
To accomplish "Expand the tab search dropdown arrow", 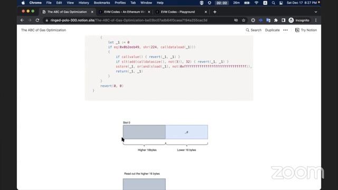I will coord(316,12).
